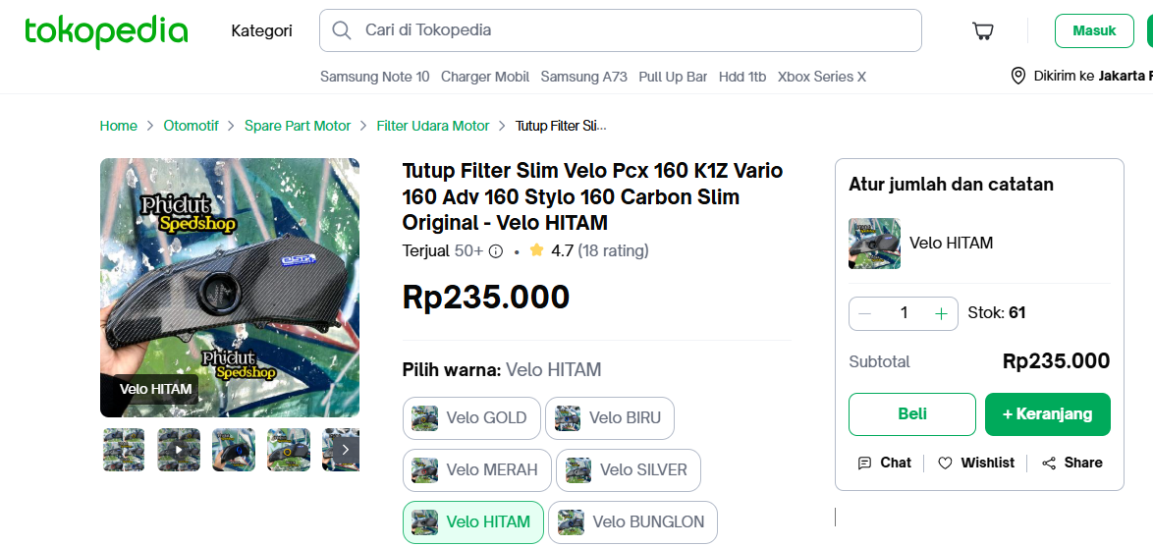
Task: Select Velo BIRU color variant
Action: (x=610, y=418)
